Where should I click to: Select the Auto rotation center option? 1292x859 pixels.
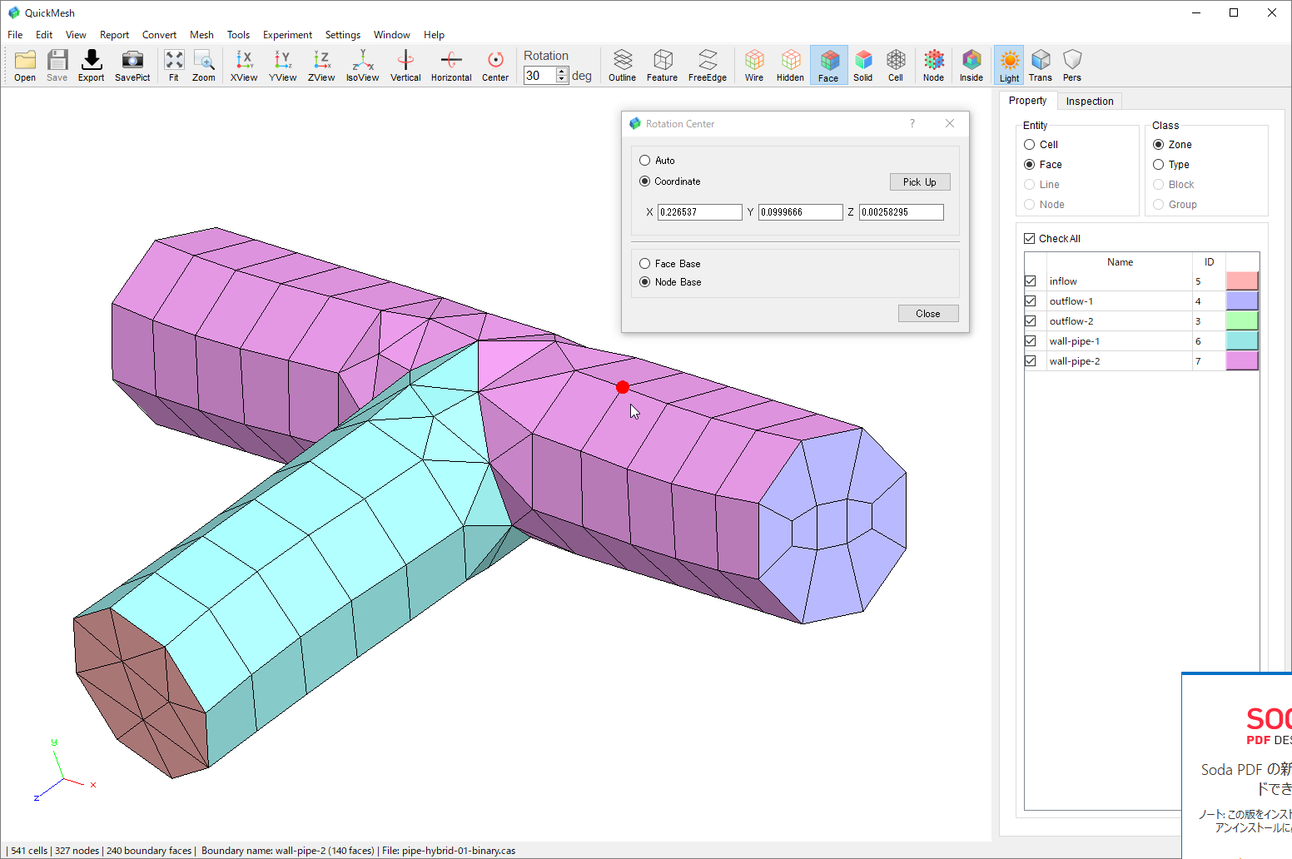click(x=645, y=161)
